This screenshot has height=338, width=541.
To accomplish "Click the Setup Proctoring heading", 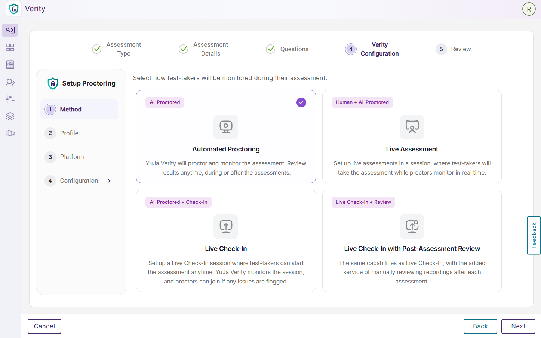I will [89, 83].
